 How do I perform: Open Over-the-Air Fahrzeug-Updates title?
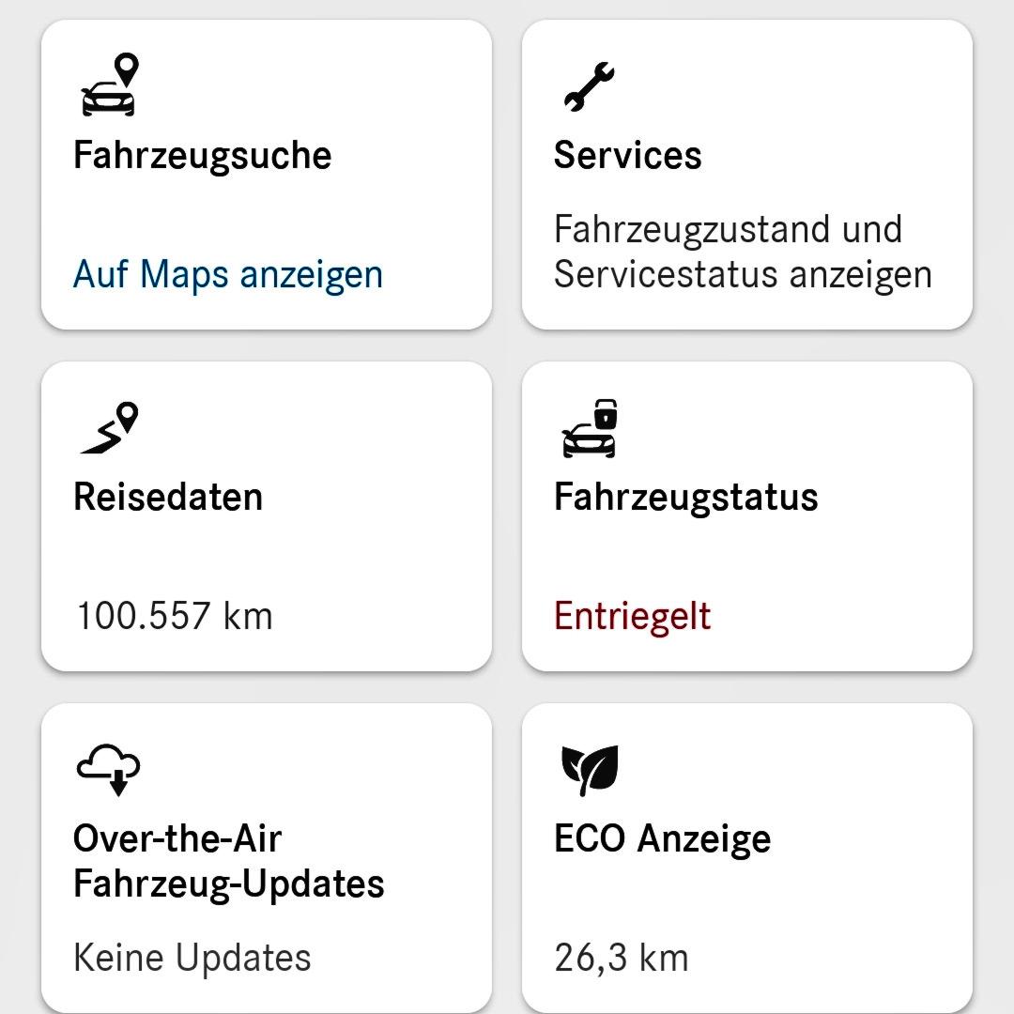coord(228,861)
